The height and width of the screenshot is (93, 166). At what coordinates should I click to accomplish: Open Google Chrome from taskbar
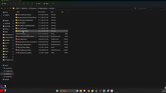click(89, 91)
